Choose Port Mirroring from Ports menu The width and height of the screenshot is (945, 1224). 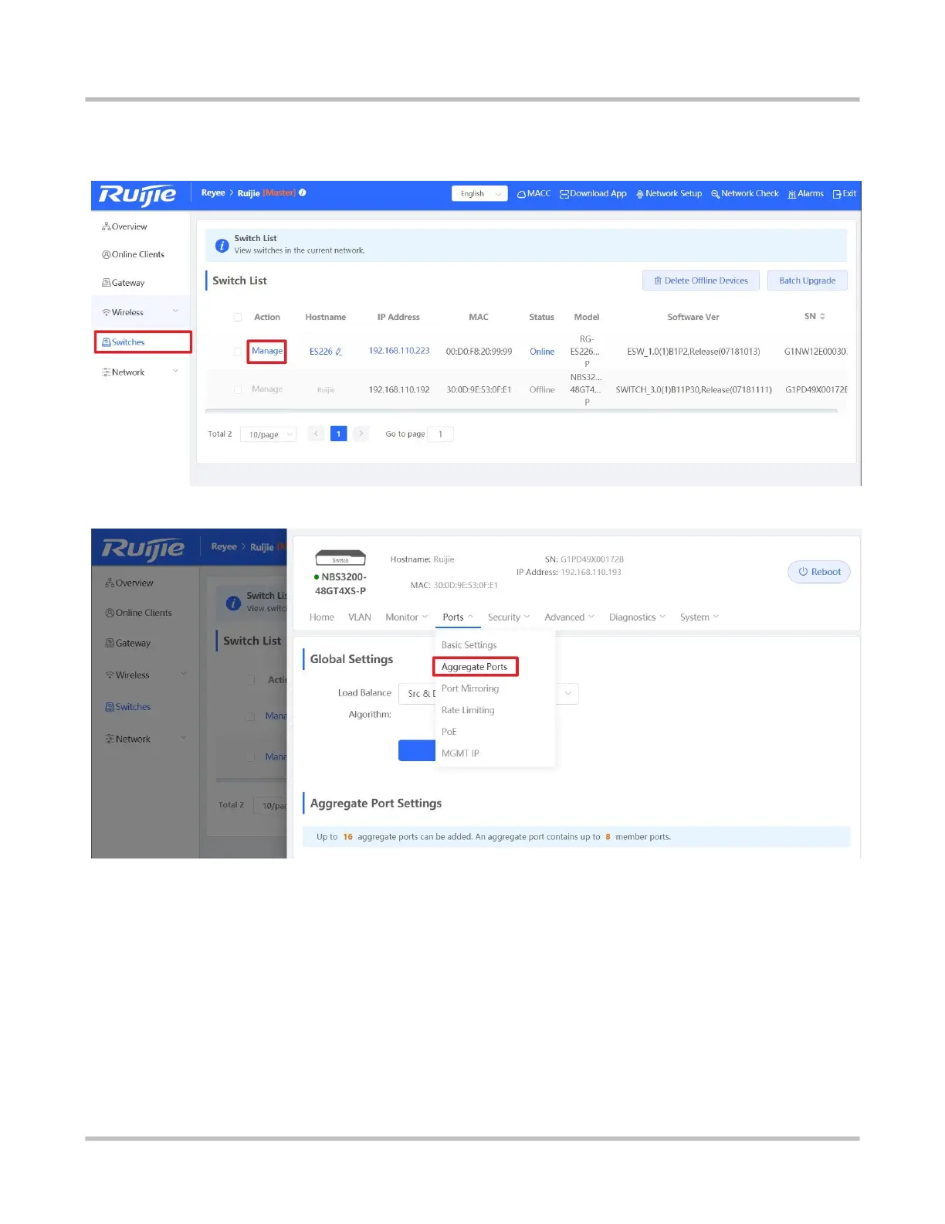click(x=470, y=688)
